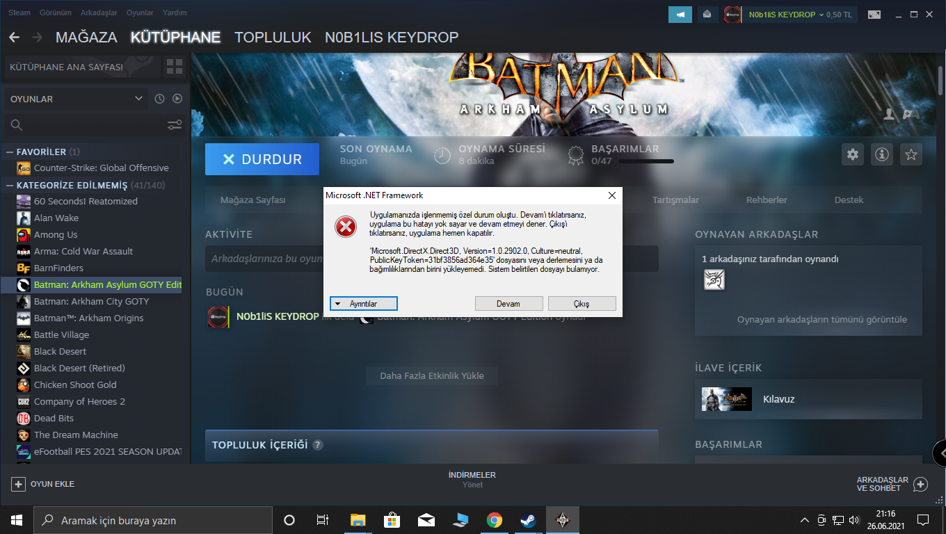Open Google Chrome from taskbar

495,520
